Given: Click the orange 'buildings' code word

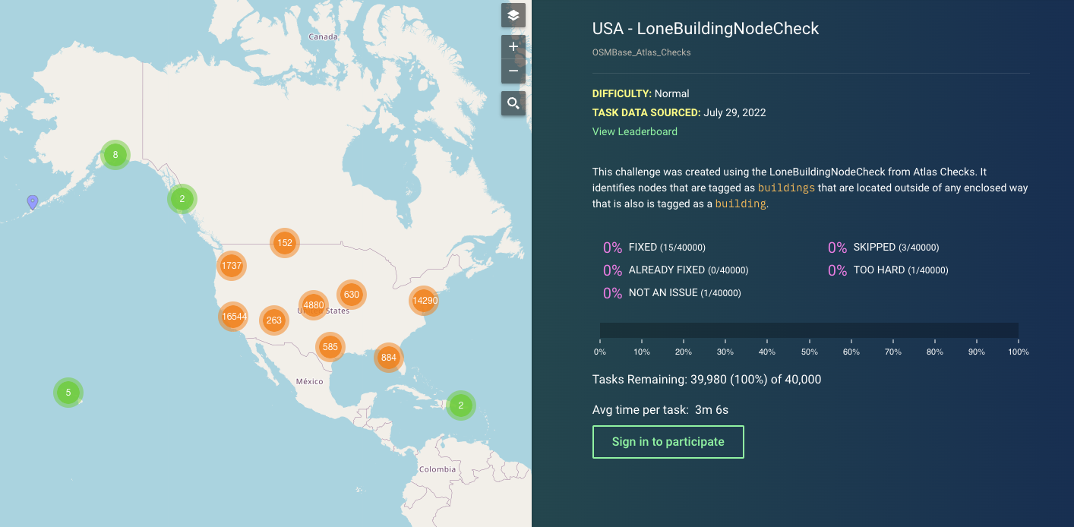Looking at the screenshot, I should 787,188.
